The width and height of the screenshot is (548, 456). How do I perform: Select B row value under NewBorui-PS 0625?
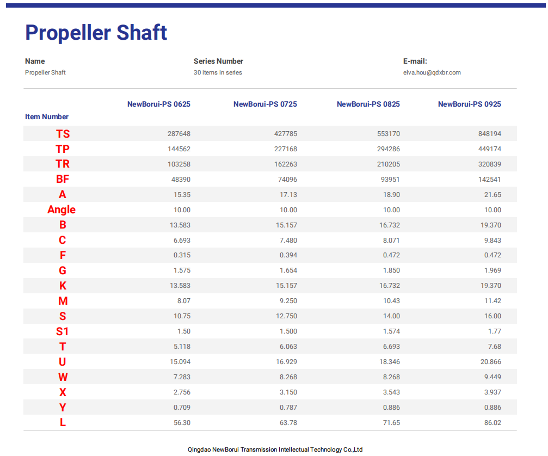[180, 225]
